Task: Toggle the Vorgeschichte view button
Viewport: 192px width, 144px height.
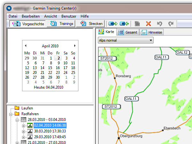Action: (27, 24)
